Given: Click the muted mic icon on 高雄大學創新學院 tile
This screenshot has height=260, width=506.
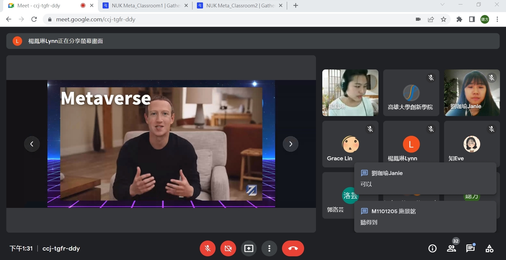Looking at the screenshot, I should click(431, 78).
